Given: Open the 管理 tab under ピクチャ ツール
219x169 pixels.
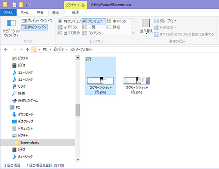Looking at the screenshot, I should tap(75, 13).
